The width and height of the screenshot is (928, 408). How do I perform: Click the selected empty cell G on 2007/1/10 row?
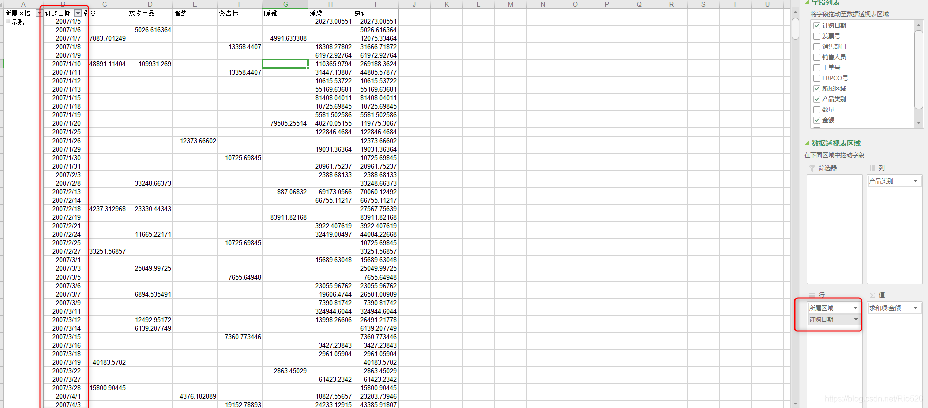(285, 64)
